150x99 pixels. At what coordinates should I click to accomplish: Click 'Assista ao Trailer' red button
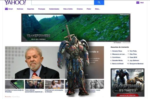pyautogui.click(x=127, y=95)
